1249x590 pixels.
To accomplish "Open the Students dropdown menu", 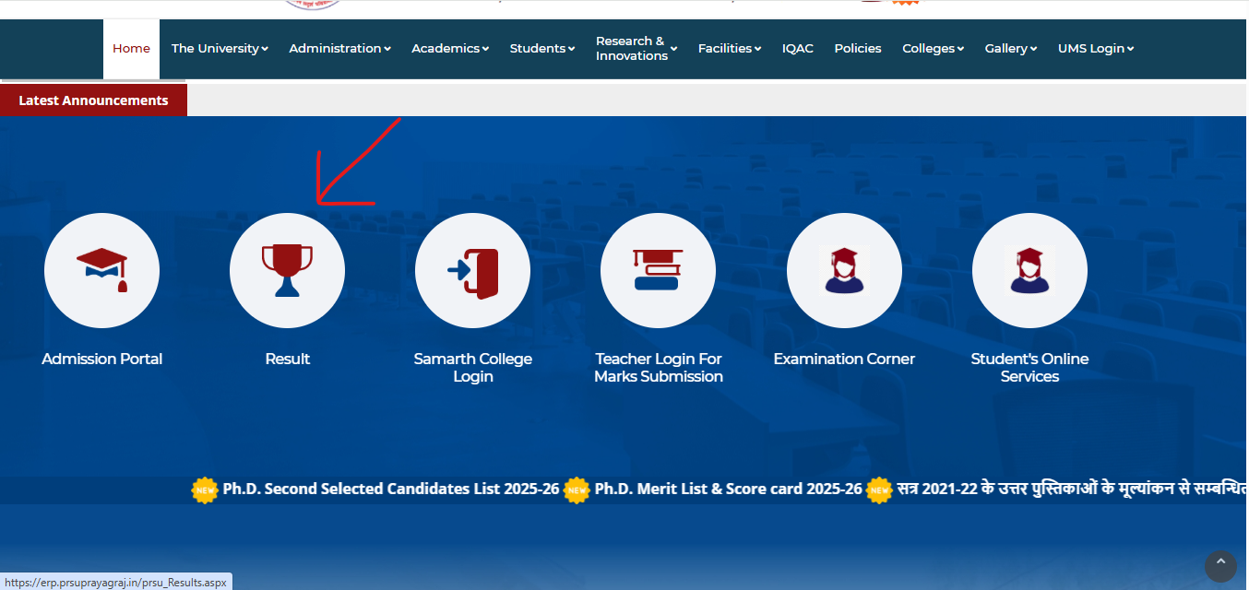I will pyautogui.click(x=541, y=48).
